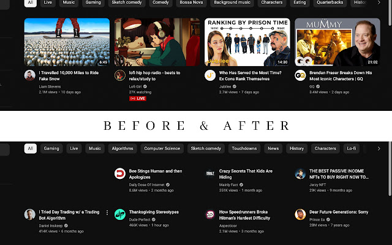Open the lofi hip hop radio thumbnail
The image size is (392, 245).
[x=157, y=42]
